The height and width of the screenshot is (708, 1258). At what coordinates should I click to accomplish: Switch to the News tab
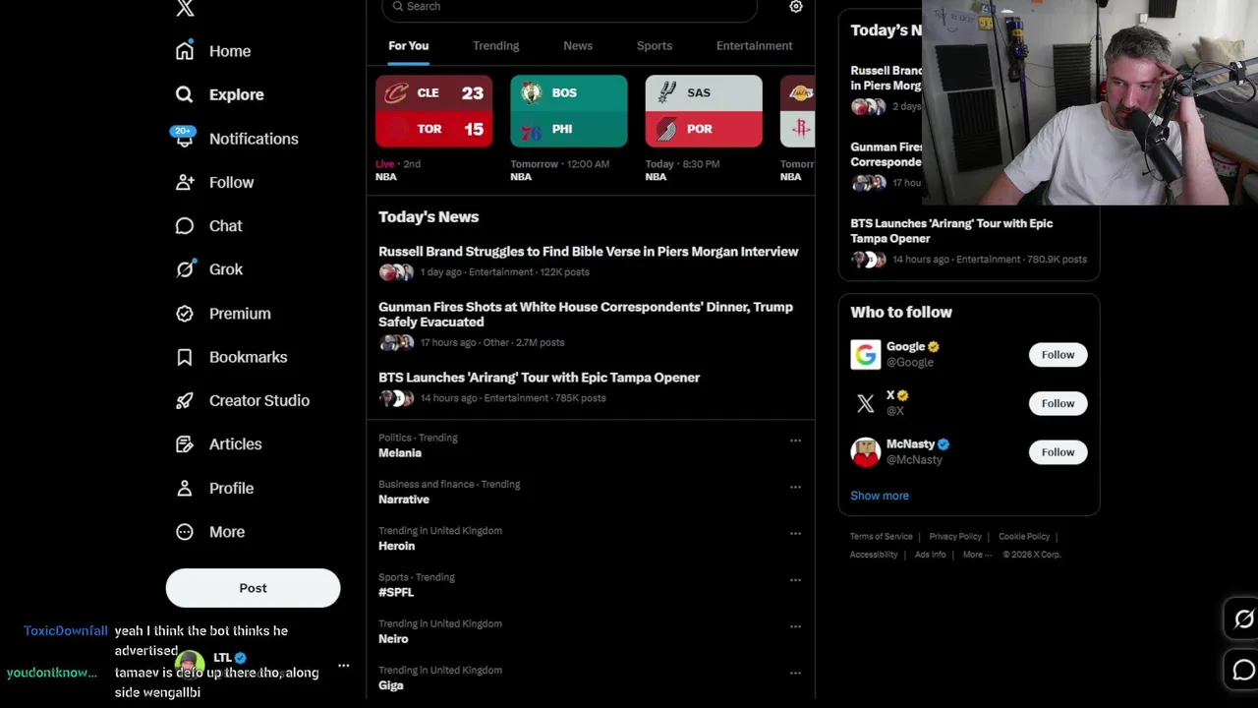[578, 45]
